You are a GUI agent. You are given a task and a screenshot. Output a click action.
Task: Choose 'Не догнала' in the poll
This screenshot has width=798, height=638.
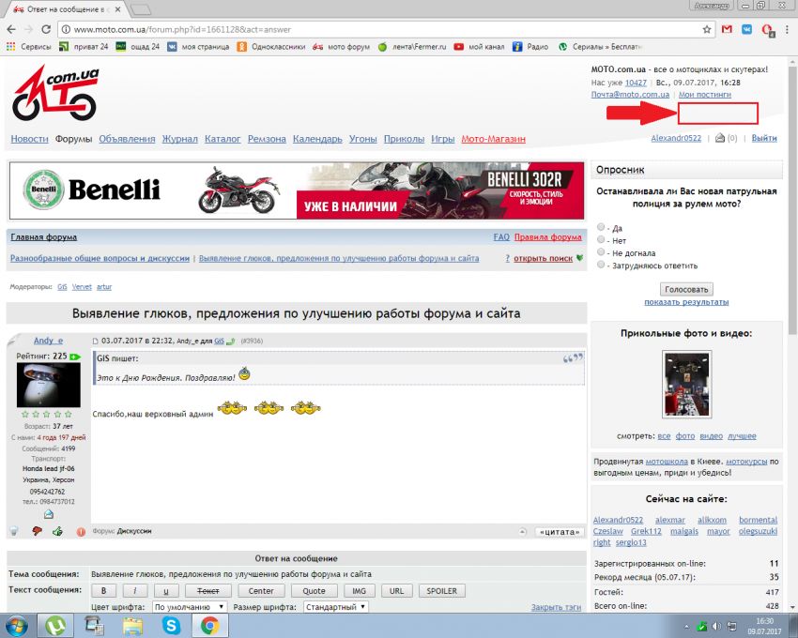pyautogui.click(x=601, y=252)
